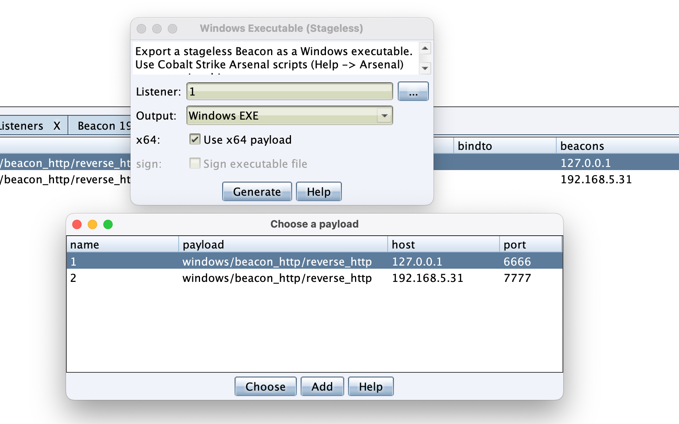
Task: Click into the Listener text field
Action: point(289,92)
